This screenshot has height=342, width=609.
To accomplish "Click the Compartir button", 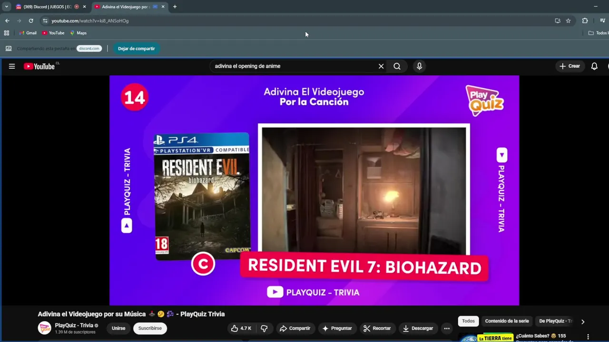I will click(295, 328).
